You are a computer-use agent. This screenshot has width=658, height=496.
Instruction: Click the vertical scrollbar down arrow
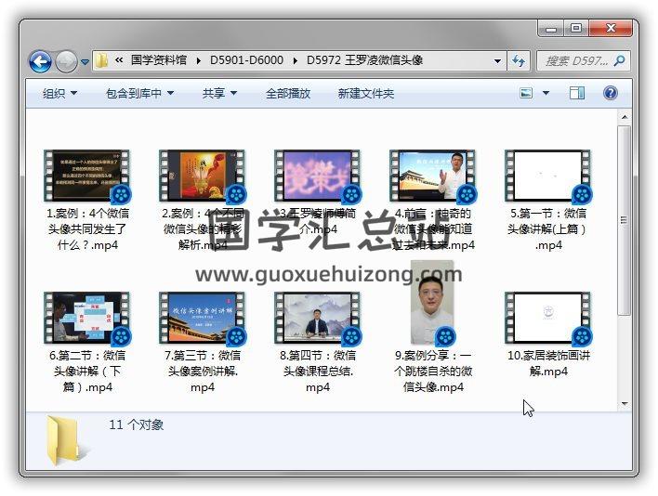tap(625, 403)
